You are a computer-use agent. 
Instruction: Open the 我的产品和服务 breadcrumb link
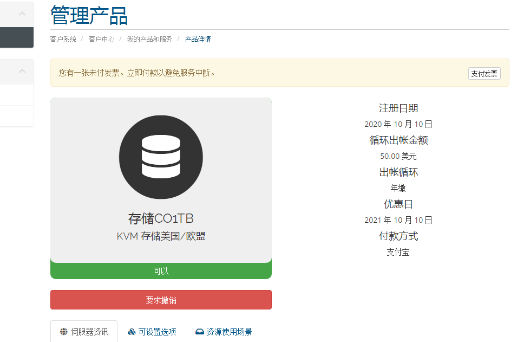coord(148,39)
